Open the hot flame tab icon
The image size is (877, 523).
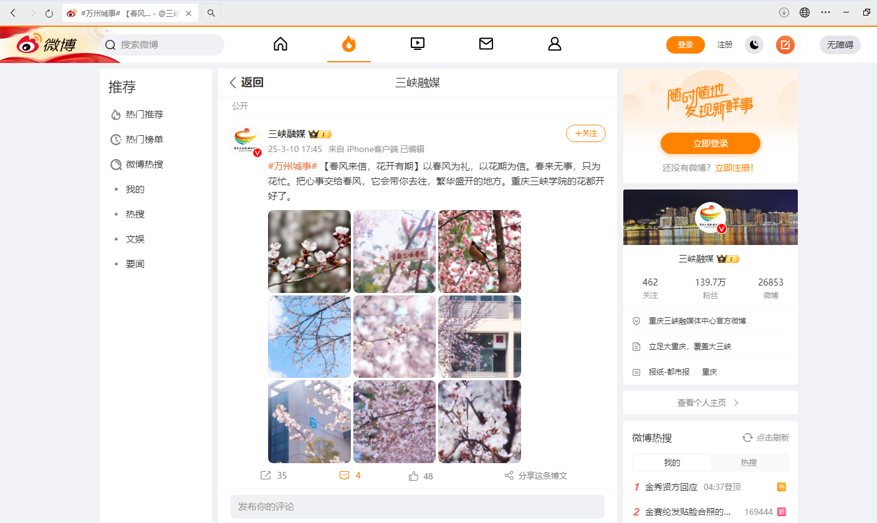tap(348, 44)
